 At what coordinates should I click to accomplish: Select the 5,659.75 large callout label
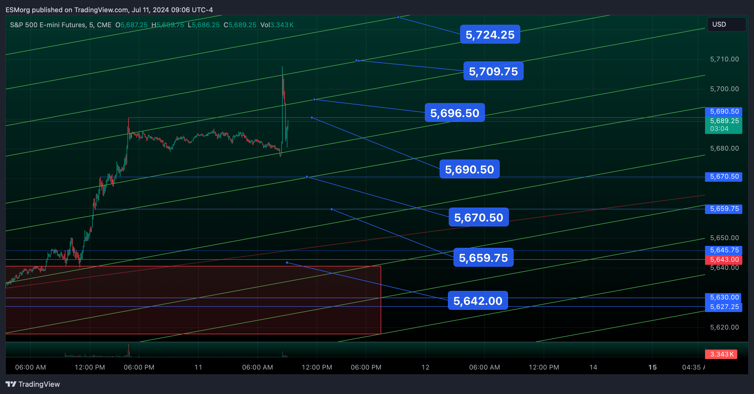tap(483, 258)
